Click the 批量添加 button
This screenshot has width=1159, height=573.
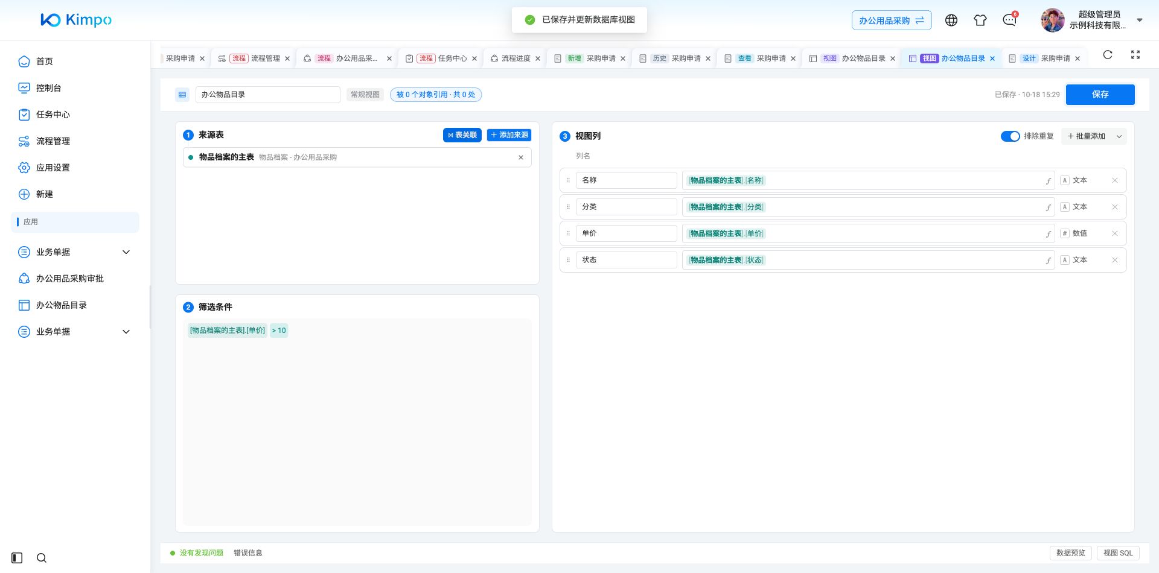(1086, 136)
